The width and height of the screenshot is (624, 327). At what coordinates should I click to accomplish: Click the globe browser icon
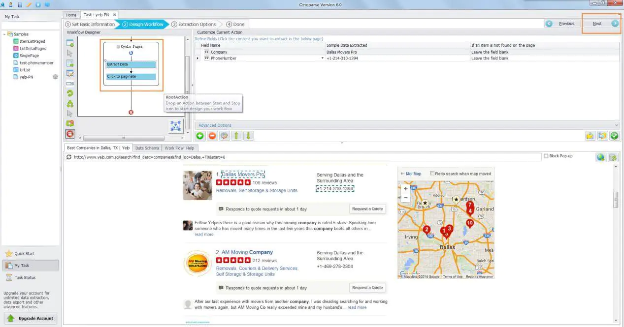coord(600,157)
